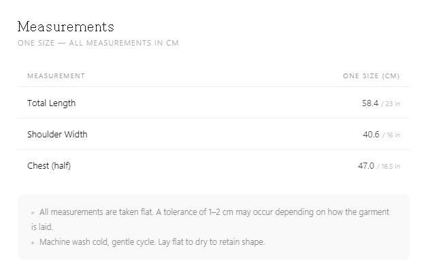Viewport: 424px width, 268px height.
Task: Click the 16 in conversion text
Action: (391, 135)
